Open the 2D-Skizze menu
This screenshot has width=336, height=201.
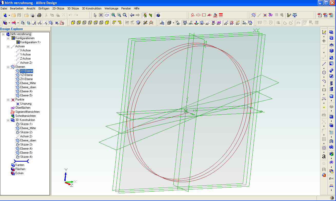(58, 8)
